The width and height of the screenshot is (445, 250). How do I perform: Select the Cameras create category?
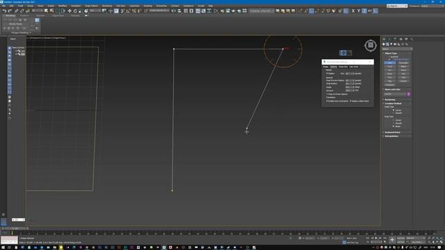coord(395,44)
